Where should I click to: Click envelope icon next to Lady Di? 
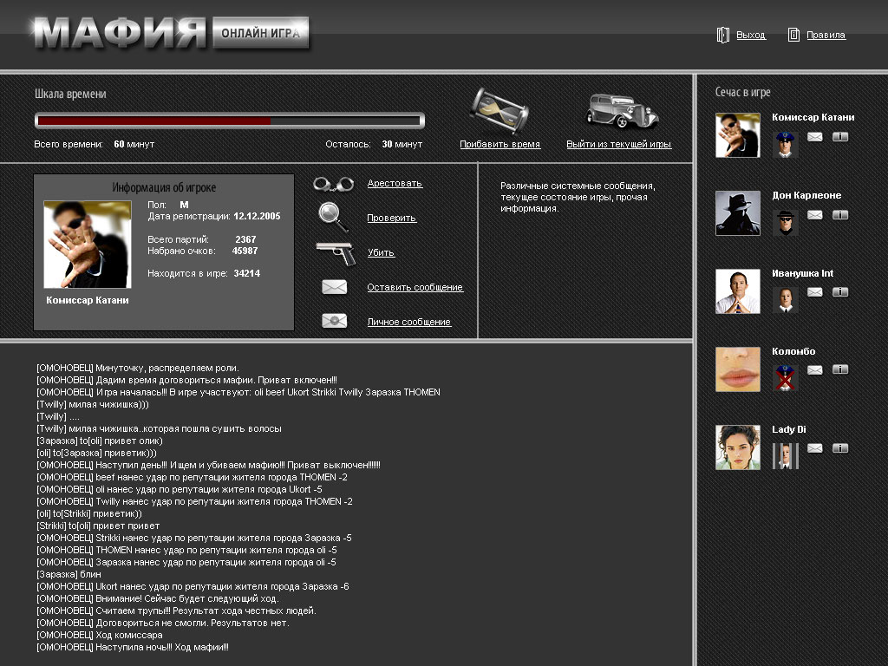[x=815, y=448]
